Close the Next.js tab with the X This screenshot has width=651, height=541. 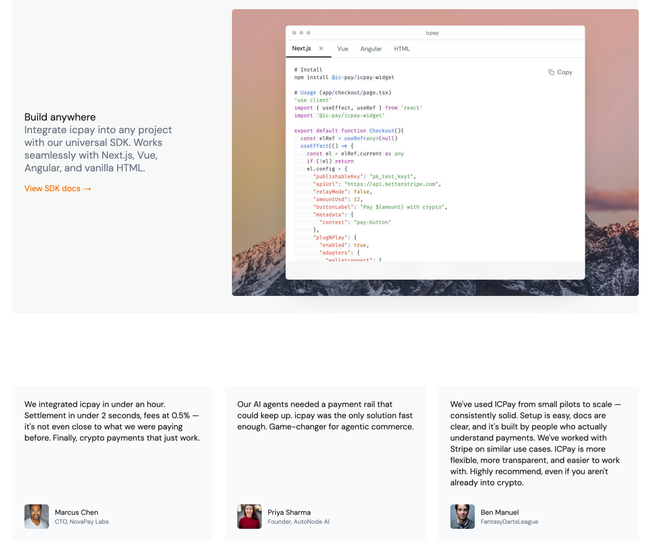[321, 48]
